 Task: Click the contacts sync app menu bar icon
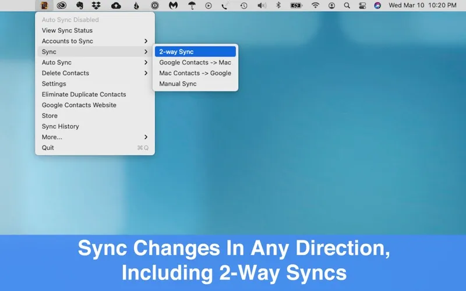click(44, 5)
